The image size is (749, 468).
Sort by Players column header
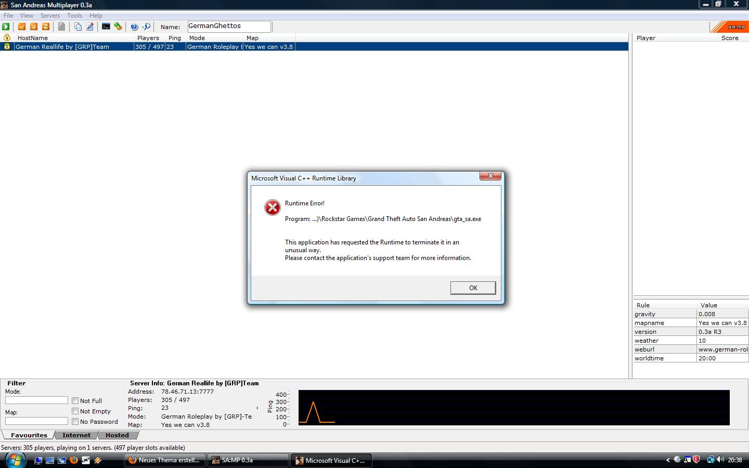[x=150, y=37]
